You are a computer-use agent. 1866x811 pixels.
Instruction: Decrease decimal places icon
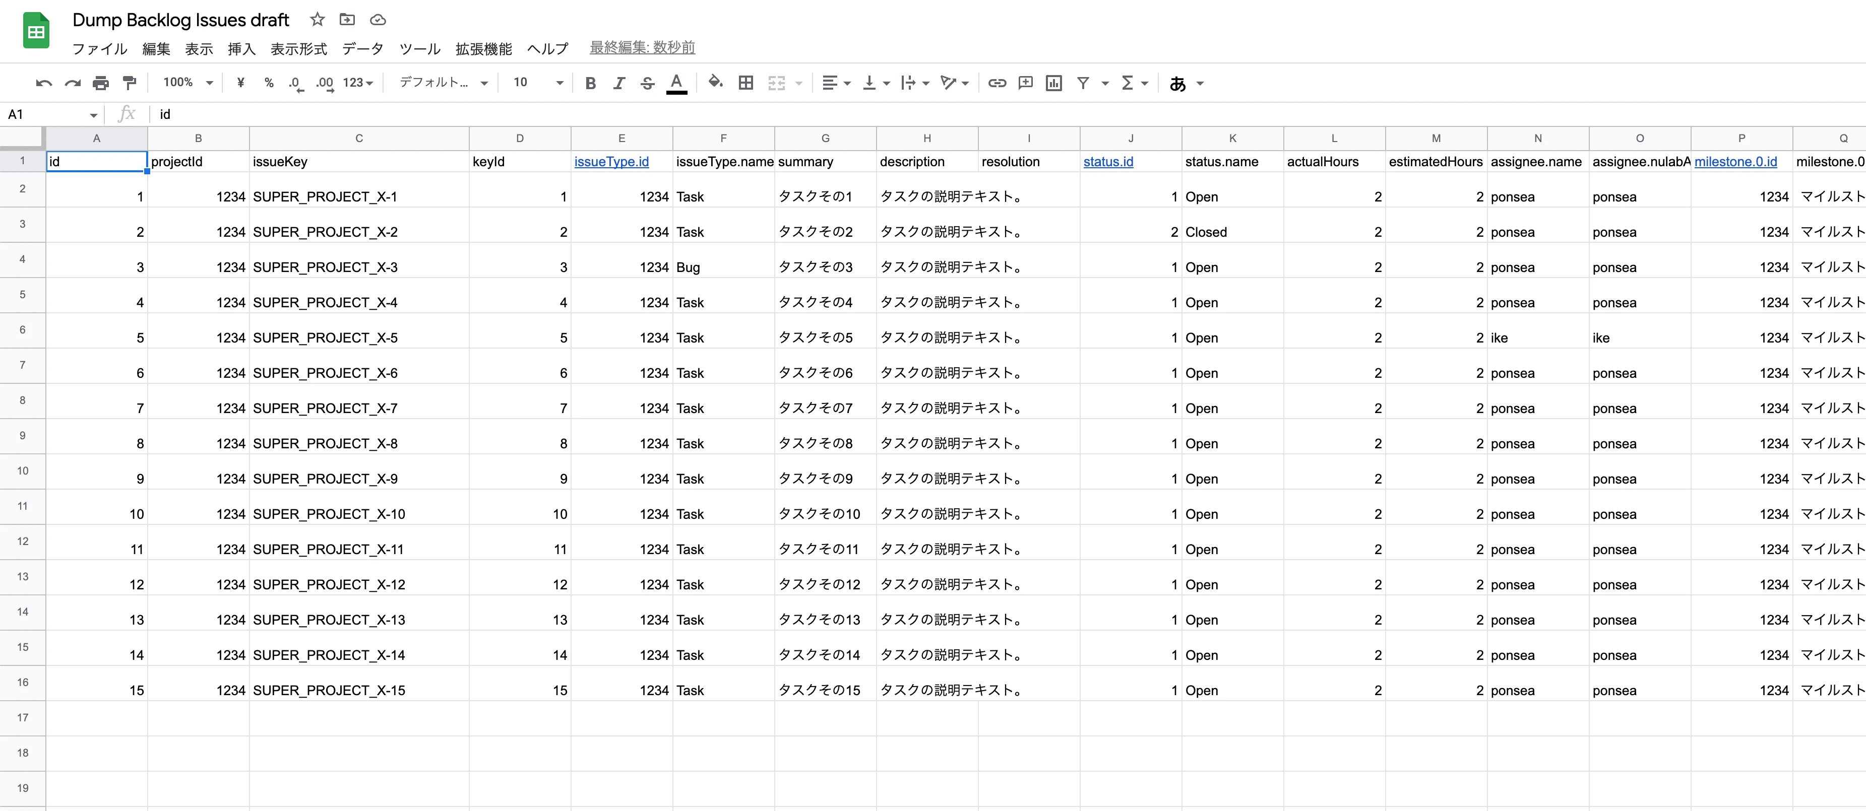pos(295,83)
